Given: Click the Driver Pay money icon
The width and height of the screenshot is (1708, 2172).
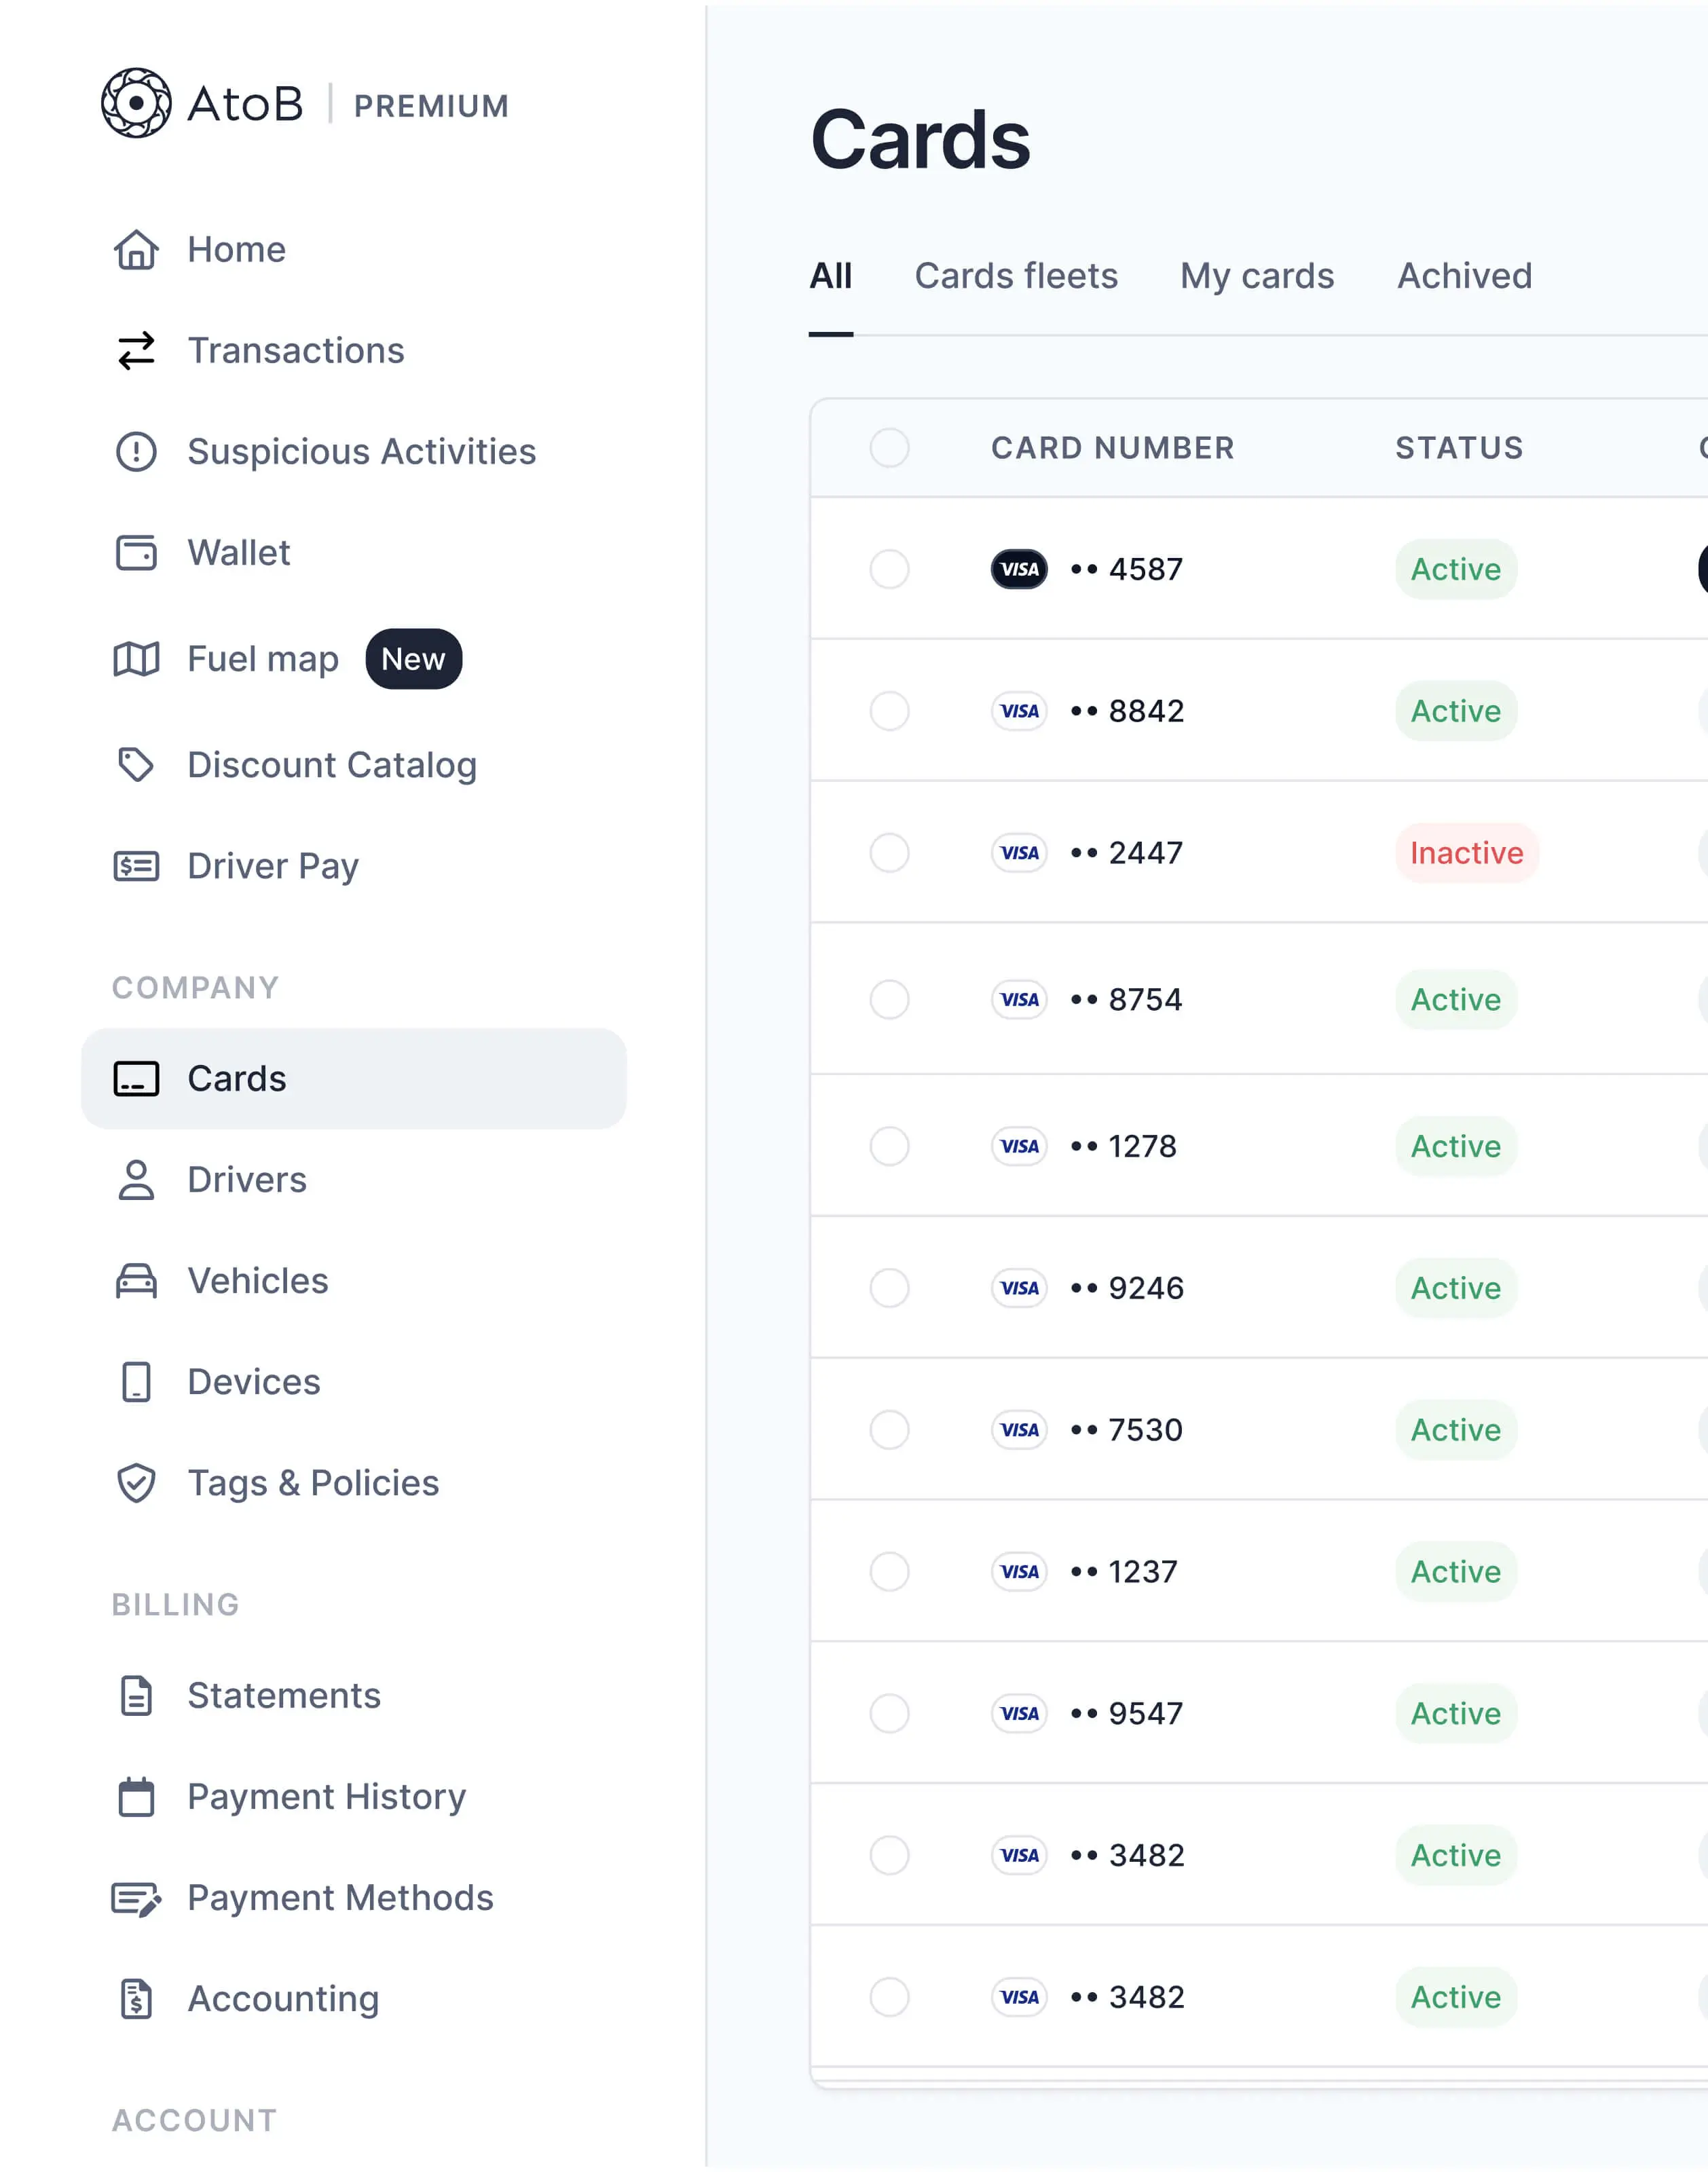Looking at the screenshot, I should coord(136,866).
